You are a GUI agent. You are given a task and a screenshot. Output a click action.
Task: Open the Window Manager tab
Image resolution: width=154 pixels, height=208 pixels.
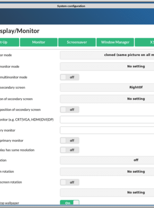(x=115, y=42)
